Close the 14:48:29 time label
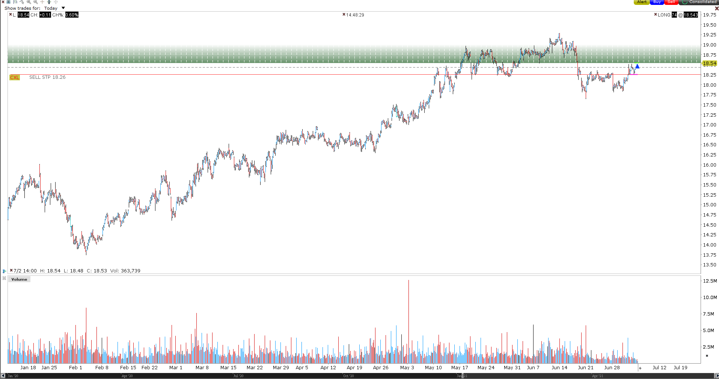Screen dimensions: 719x379 344,15
